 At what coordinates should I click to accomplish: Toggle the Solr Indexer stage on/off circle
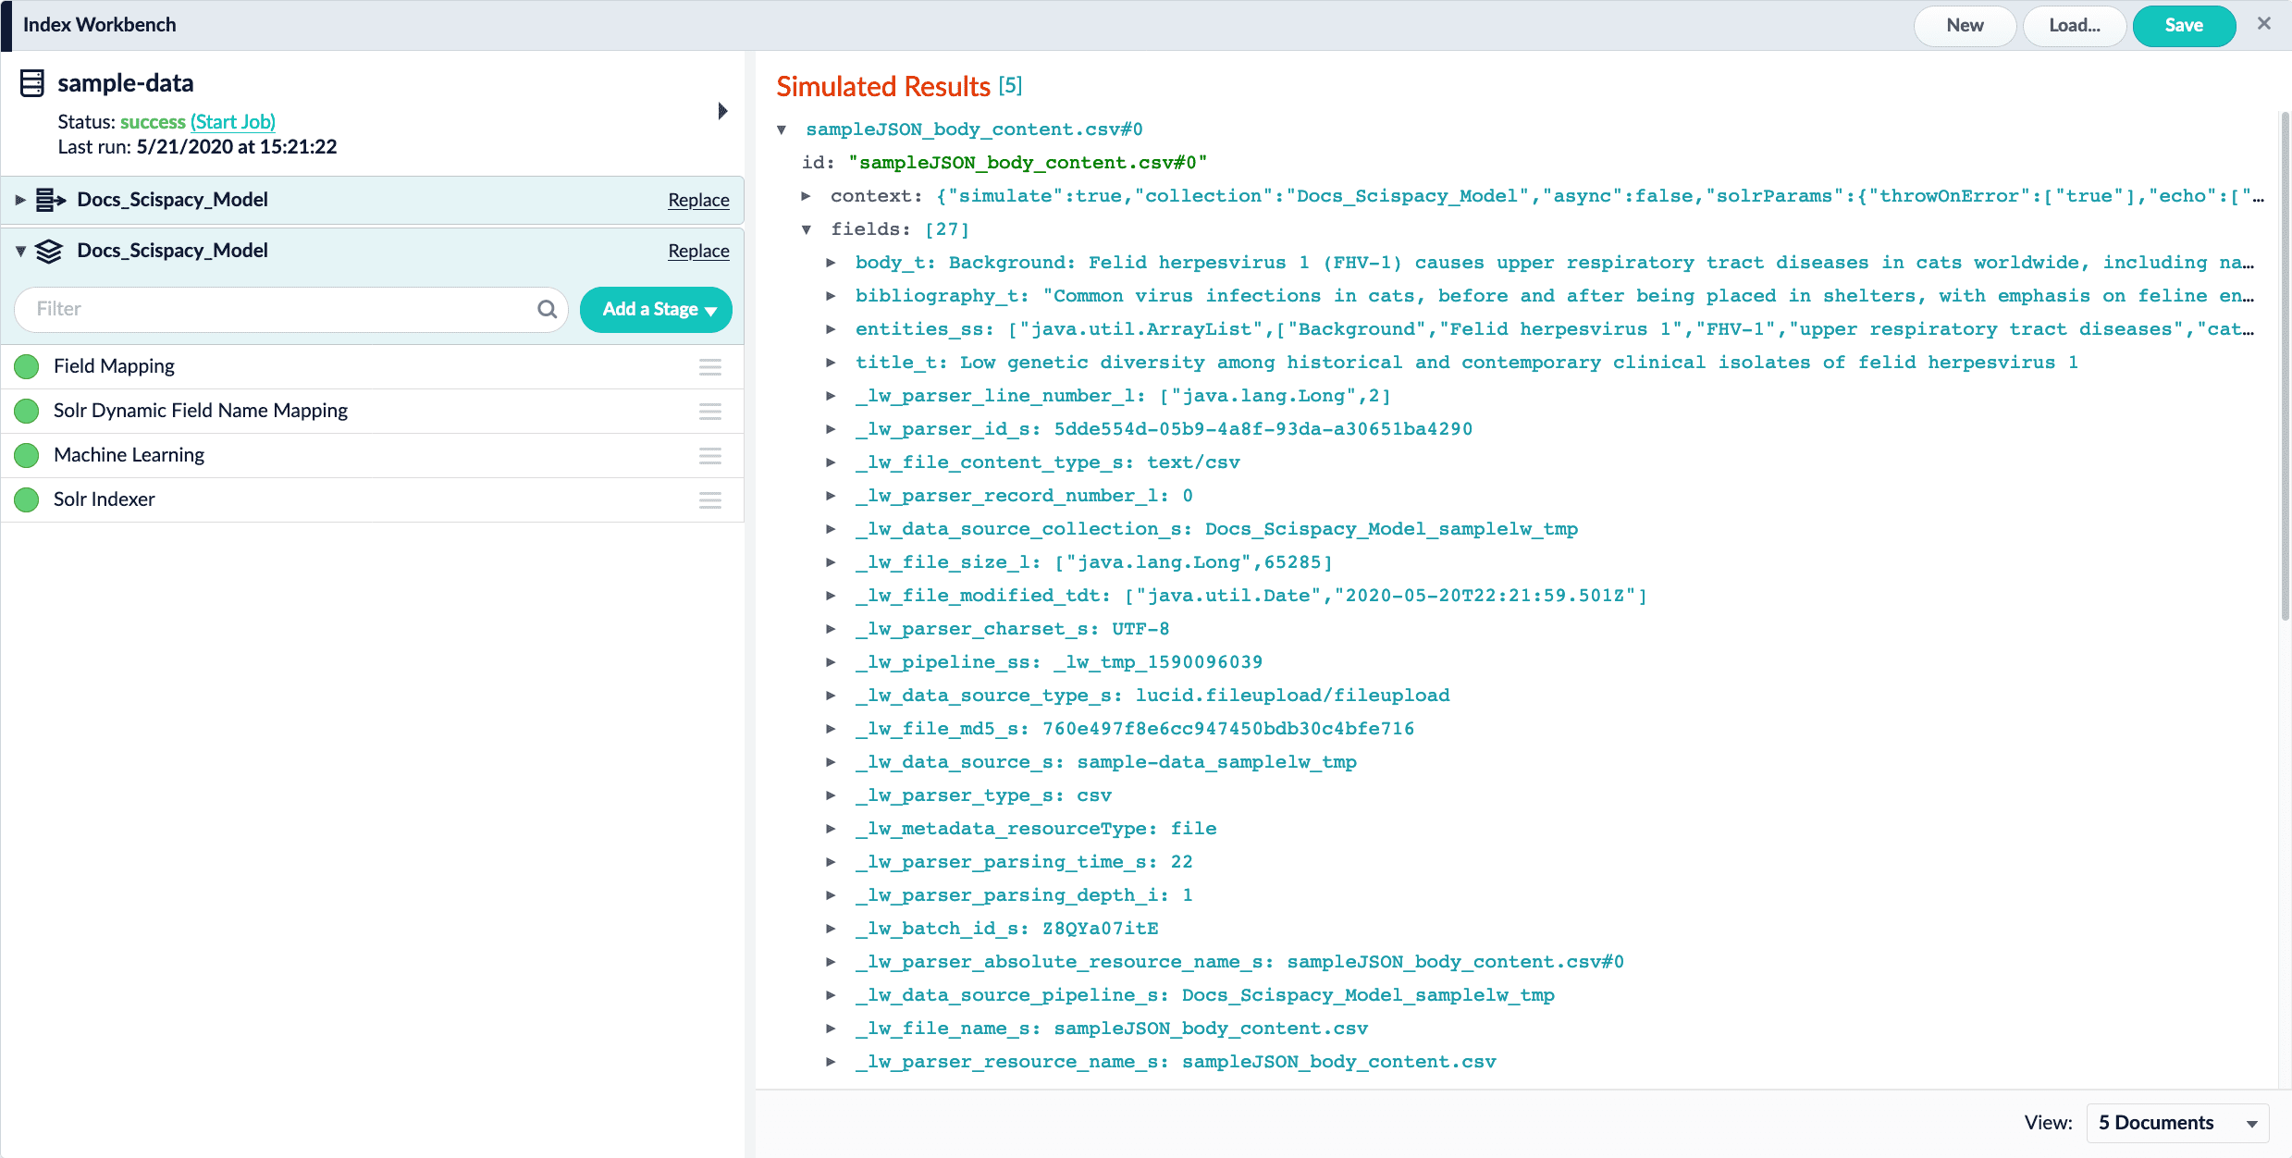(27, 500)
